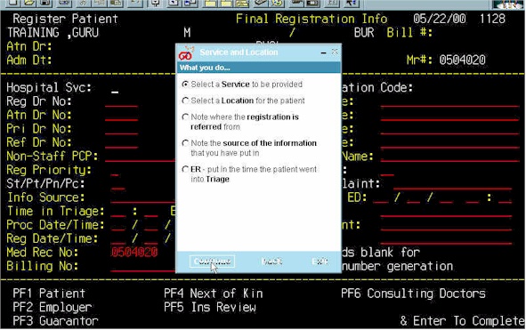Click the Exit button in the dialog

tap(320, 262)
